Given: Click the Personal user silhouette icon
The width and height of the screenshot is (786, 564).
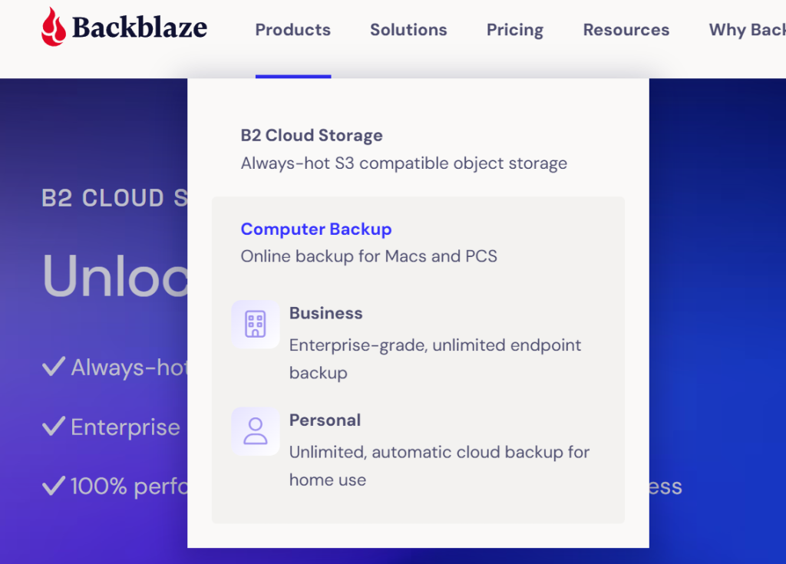Looking at the screenshot, I should coord(255,431).
